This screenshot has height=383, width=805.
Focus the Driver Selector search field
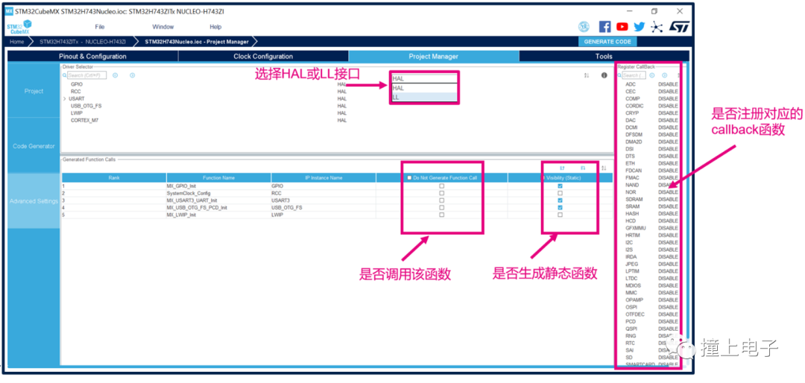[x=86, y=75]
